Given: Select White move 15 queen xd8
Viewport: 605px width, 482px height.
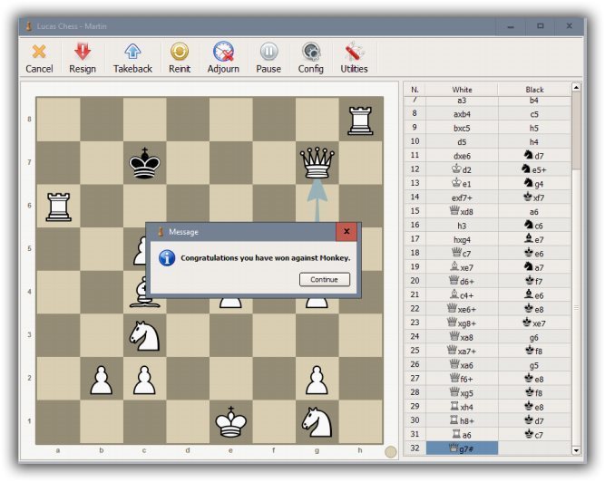Looking at the screenshot, I should click(x=462, y=211).
